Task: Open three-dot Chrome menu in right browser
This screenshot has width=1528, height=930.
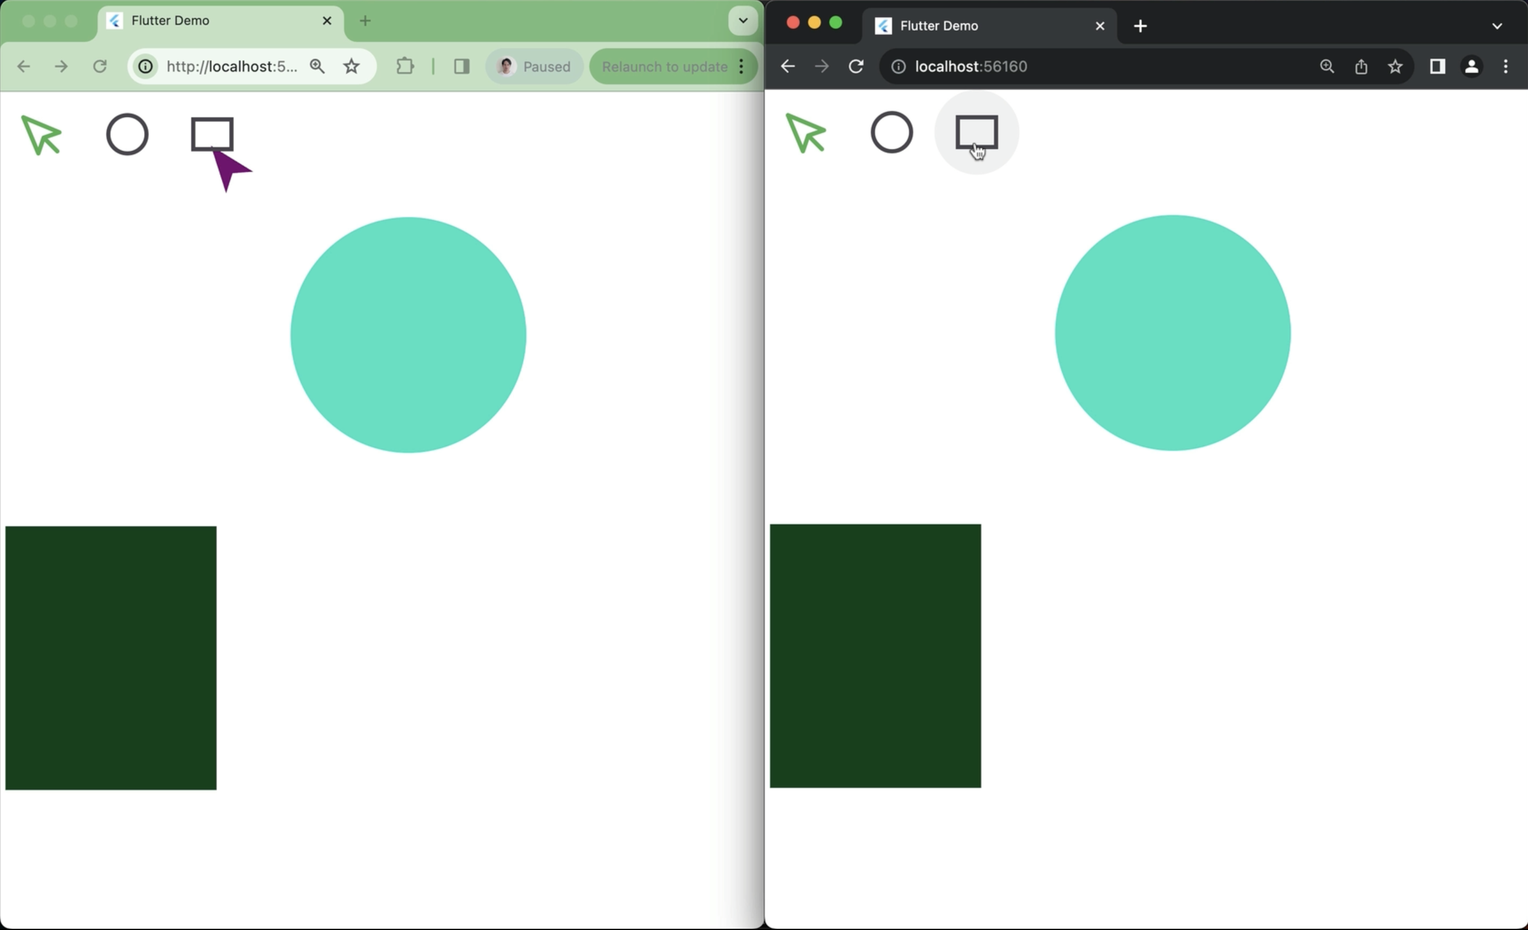Action: pyautogui.click(x=1505, y=66)
